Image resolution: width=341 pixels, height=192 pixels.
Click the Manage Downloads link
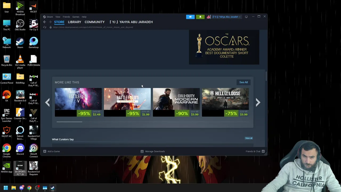click(155, 151)
